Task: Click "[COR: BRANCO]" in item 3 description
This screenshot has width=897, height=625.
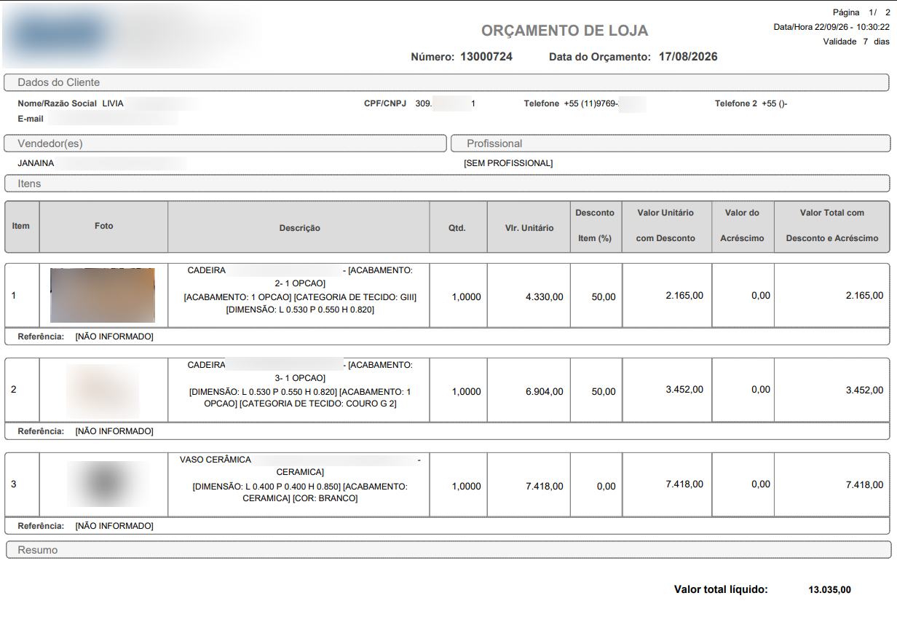Action: (x=324, y=498)
